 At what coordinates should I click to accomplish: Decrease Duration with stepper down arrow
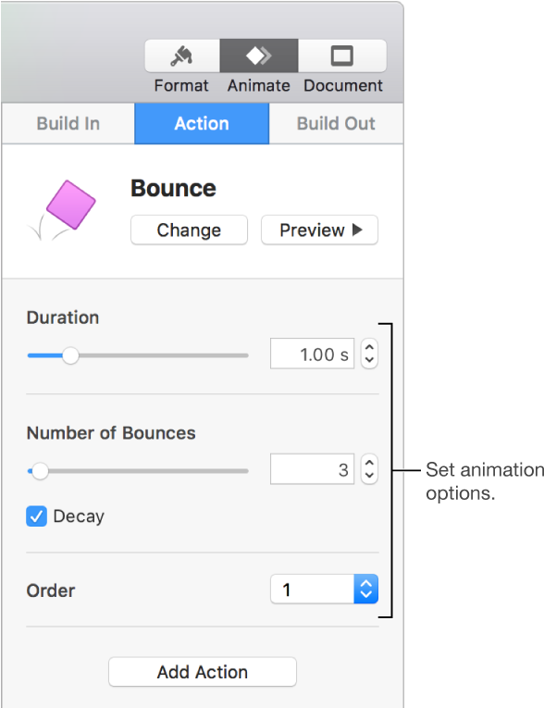coord(369,361)
